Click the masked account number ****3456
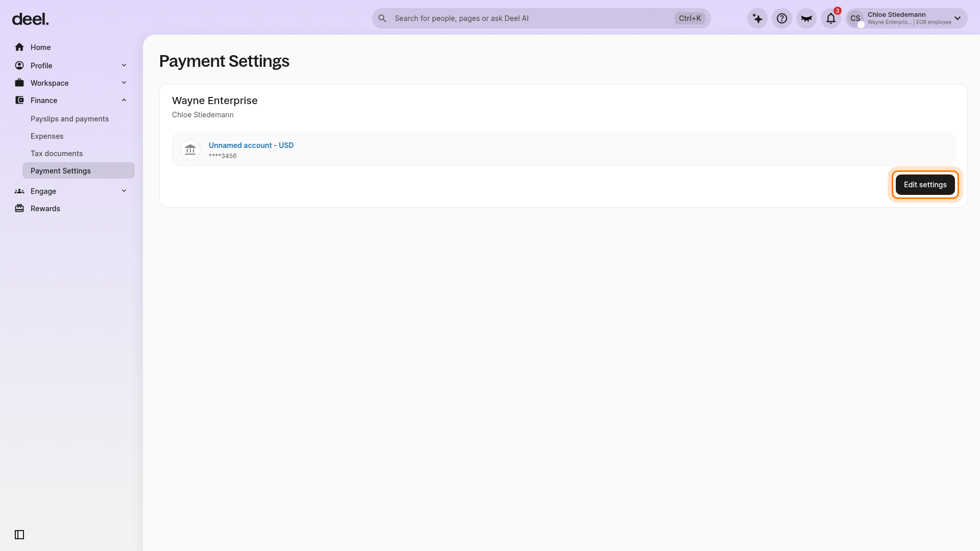Viewport: 980px width, 551px height. click(223, 156)
